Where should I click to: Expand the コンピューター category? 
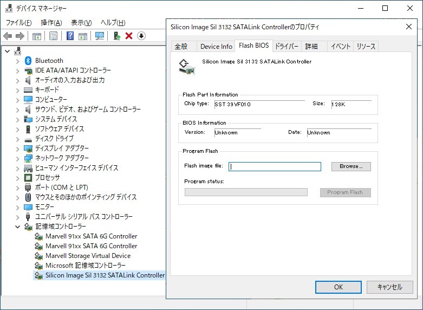[x=17, y=100]
